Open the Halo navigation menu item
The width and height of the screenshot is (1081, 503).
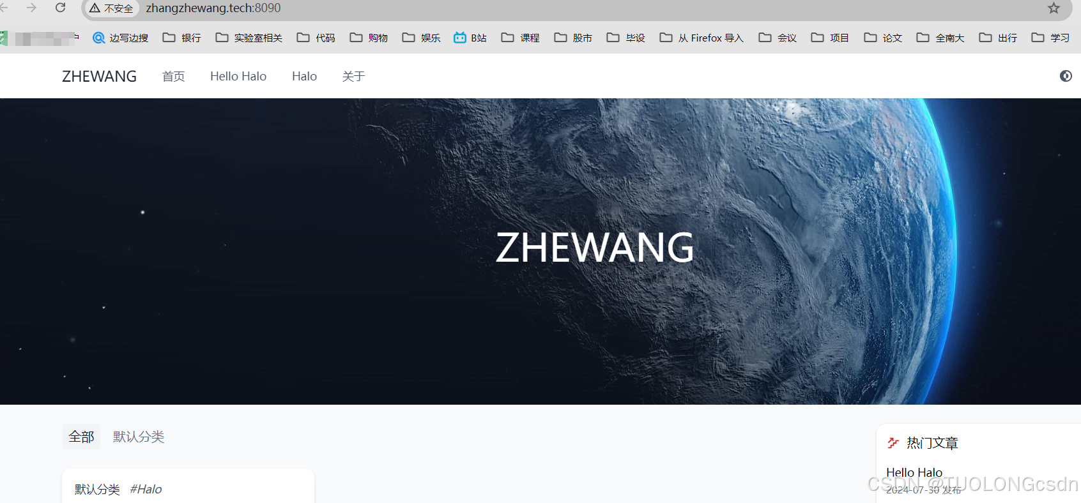click(x=304, y=76)
